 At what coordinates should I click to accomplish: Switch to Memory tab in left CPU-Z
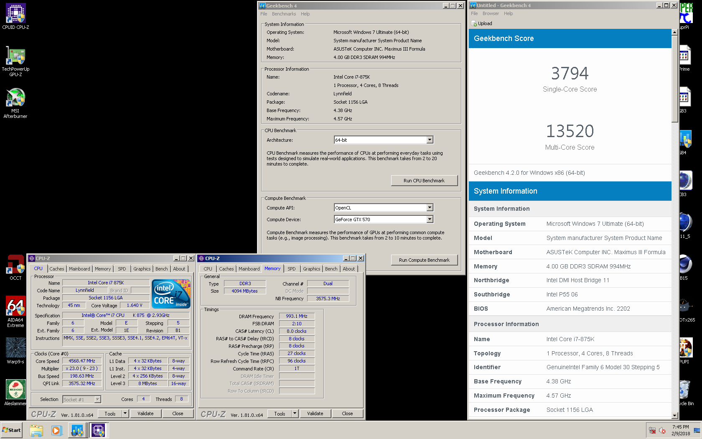(103, 269)
